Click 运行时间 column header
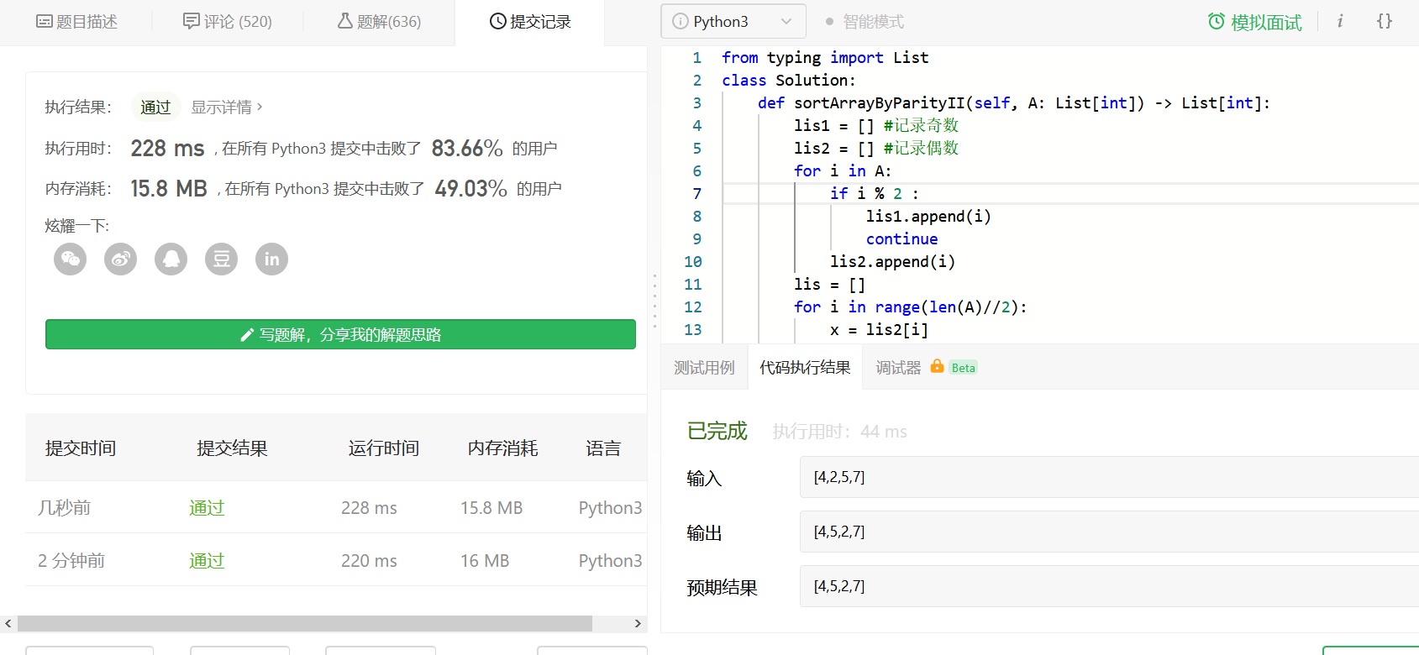 tap(384, 448)
